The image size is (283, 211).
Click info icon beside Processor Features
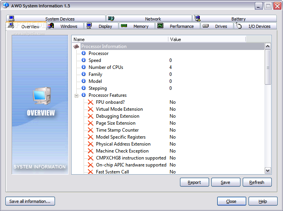click(x=84, y=95)
